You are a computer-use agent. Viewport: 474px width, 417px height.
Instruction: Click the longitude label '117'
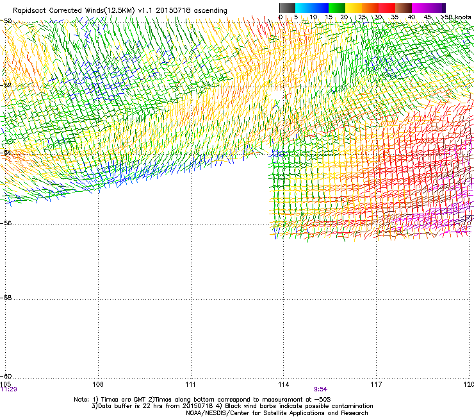click(377, 384)
